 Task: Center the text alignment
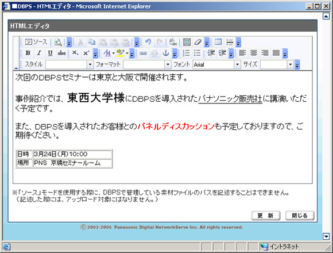coord(254,53)
